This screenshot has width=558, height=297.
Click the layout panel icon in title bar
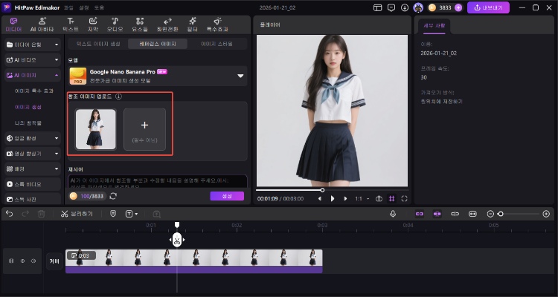pos(377,7)
